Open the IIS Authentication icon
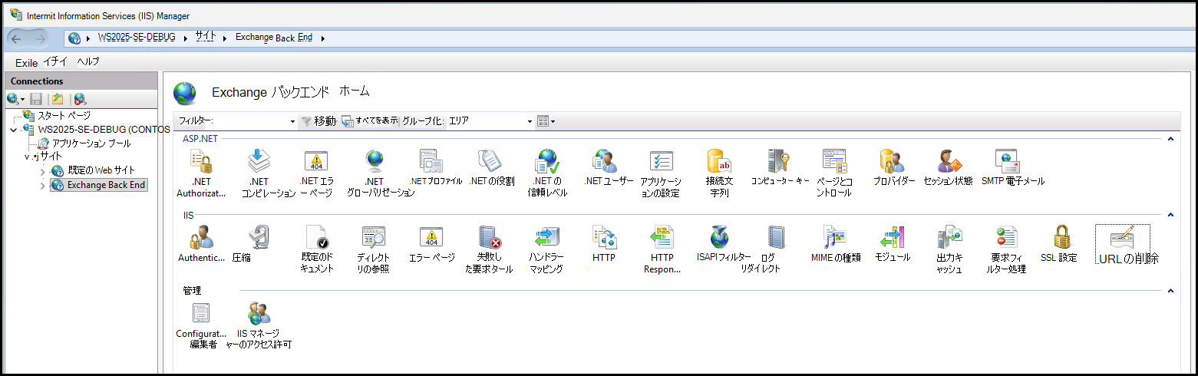The width and height of the screenshot is (1198, 376). point(201,237)
